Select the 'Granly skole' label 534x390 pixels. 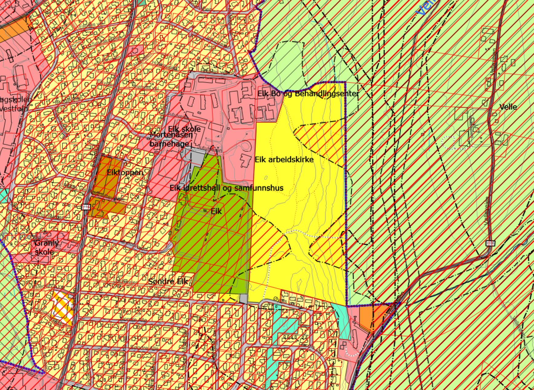(x=46, y=247)
